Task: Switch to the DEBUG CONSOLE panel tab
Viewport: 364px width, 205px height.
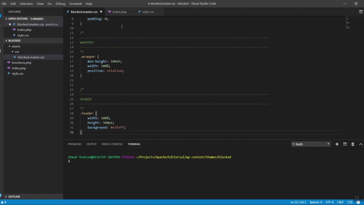Action: (112, 144)
